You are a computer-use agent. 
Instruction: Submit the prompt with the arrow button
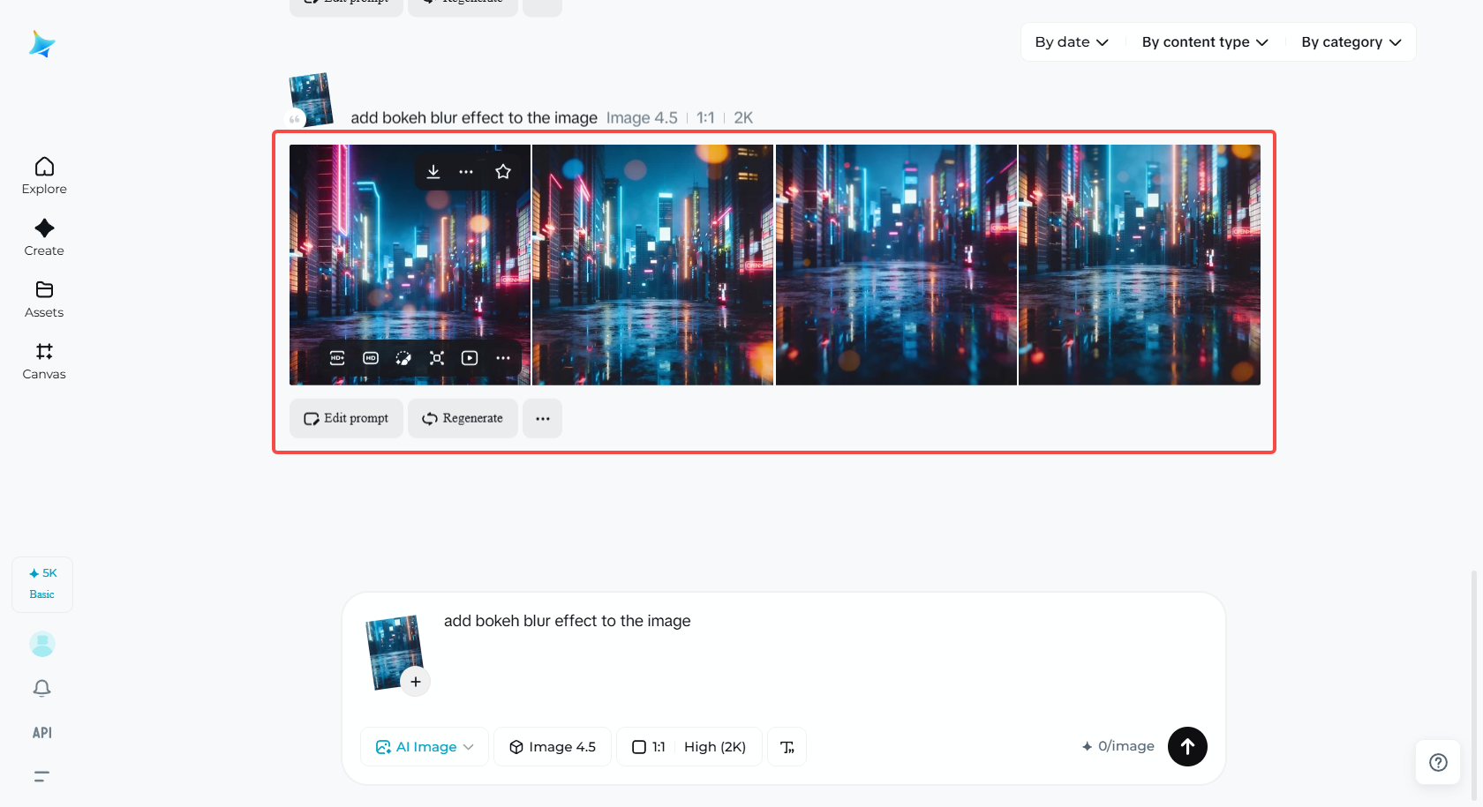(x=1187, y=746)
